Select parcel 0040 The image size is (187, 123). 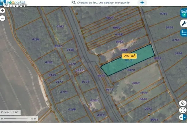point(143,99)
